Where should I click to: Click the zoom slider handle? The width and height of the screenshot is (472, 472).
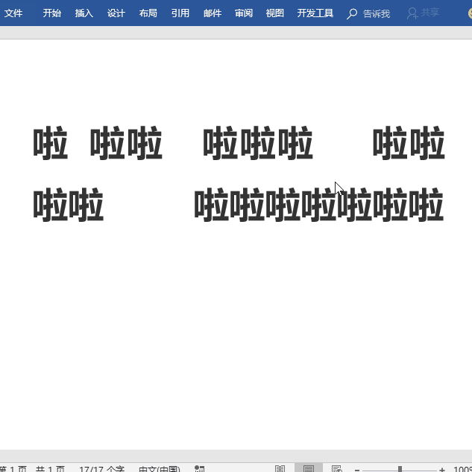[x=400, y=469]
